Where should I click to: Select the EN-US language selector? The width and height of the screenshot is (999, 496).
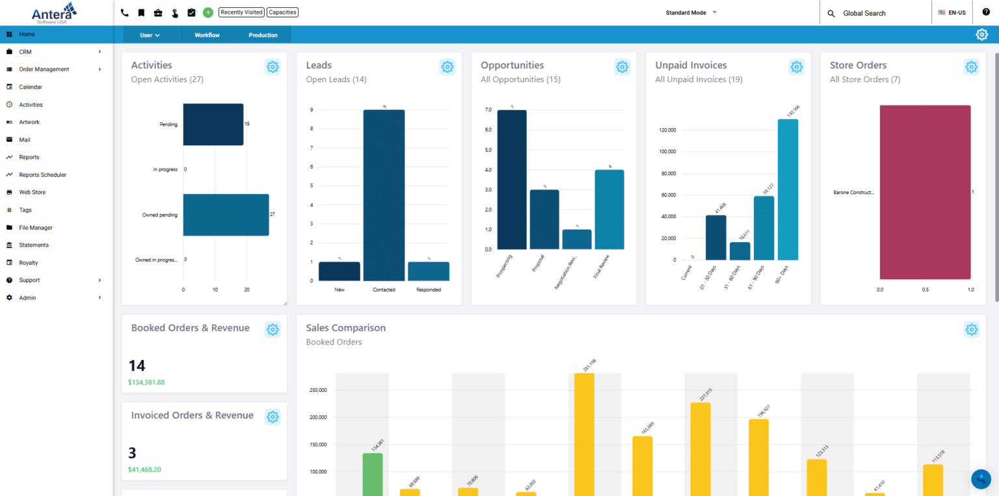point(951,12)
